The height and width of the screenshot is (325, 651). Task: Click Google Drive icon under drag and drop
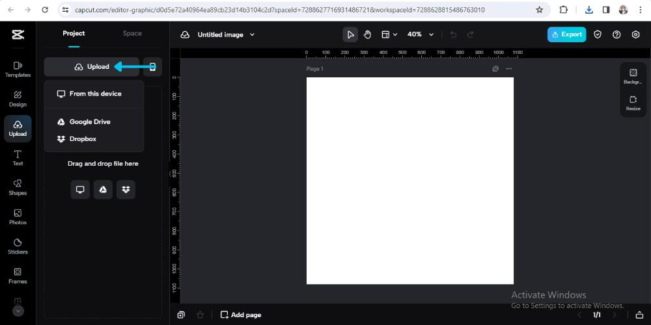pyautogui.click(x=103, y=189)
